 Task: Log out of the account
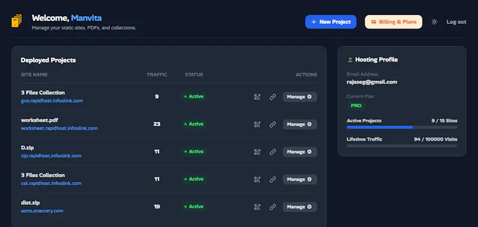(456, 22)
